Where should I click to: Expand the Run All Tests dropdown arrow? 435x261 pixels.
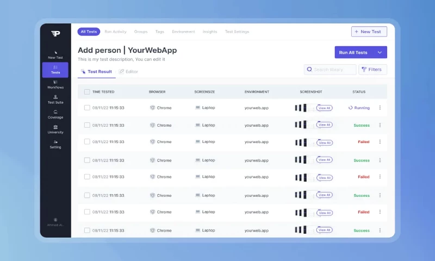pos(380,53)
